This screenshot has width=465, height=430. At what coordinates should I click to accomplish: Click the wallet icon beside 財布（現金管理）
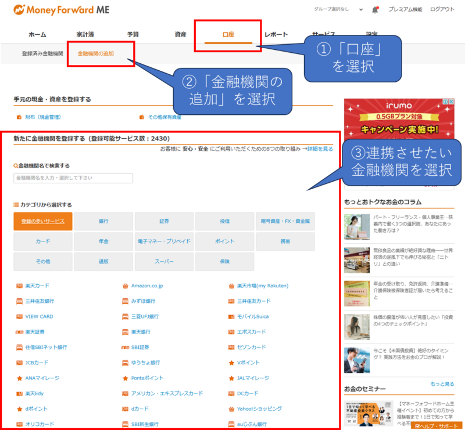[19, 117]
